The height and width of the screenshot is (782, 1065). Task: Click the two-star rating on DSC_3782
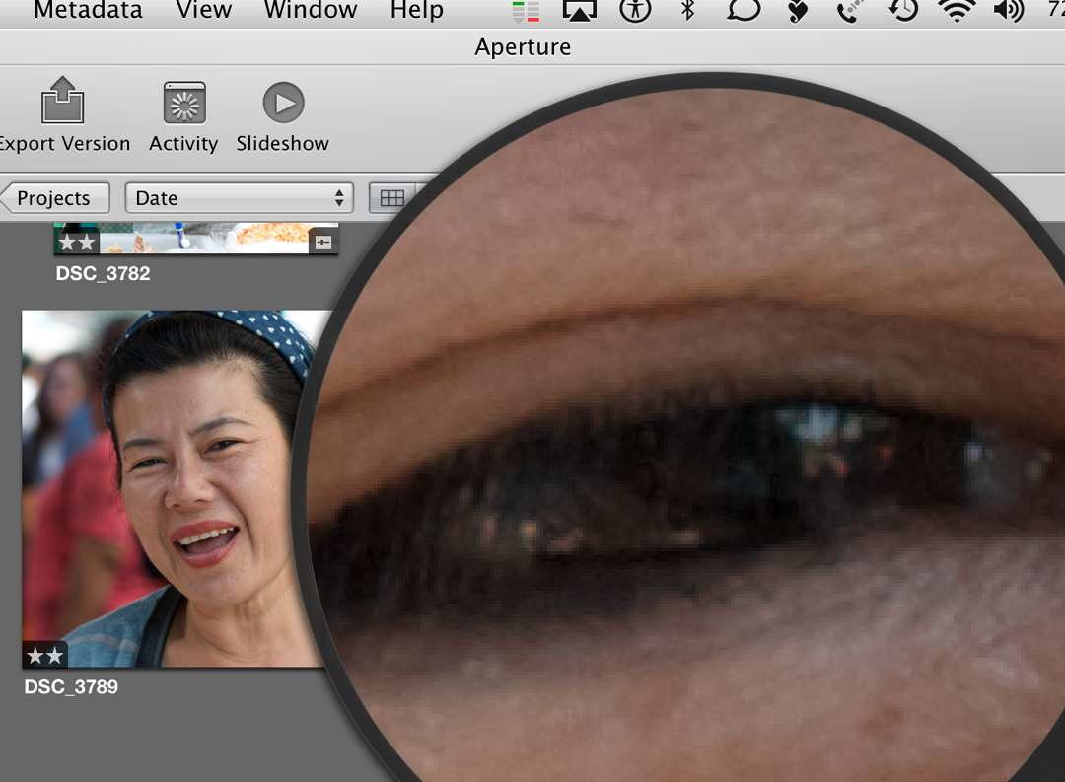[76, 242]
